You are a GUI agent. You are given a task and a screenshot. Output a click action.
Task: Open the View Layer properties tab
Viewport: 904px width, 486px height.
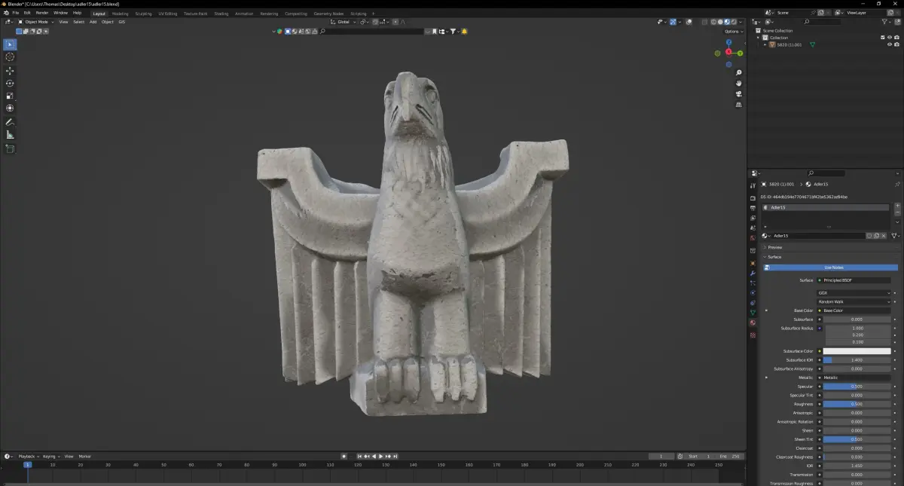tap(753, 218)
